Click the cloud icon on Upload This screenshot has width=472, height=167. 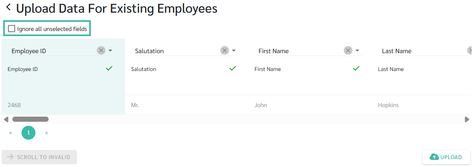click(x=434, y=157)
